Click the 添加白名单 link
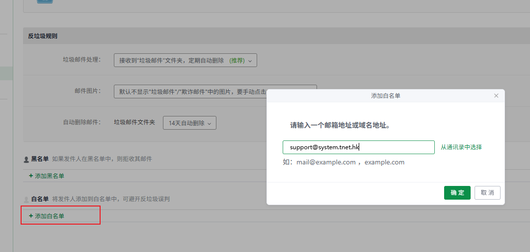Image resolution: width=530 pixels, height=252 pixels. point(49,216)
